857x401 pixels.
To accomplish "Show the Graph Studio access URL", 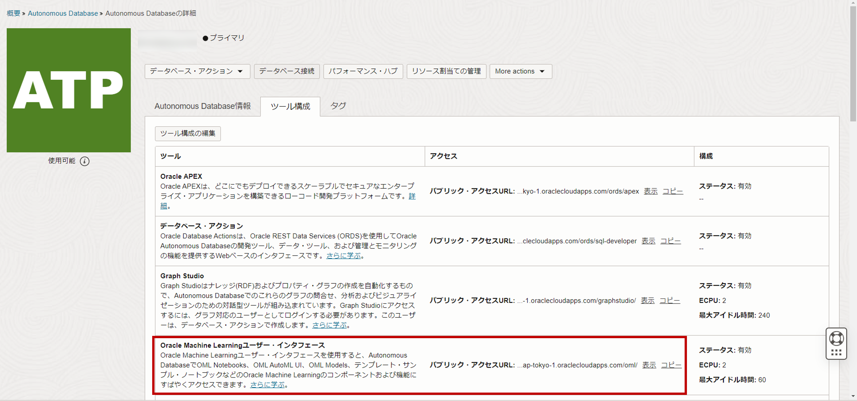I will (x=647, y=301).
